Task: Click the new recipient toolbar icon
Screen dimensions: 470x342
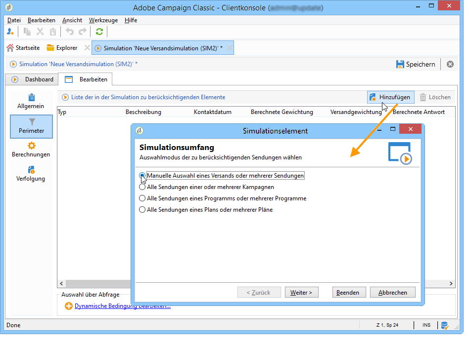Action: click(x=10, y=32)
